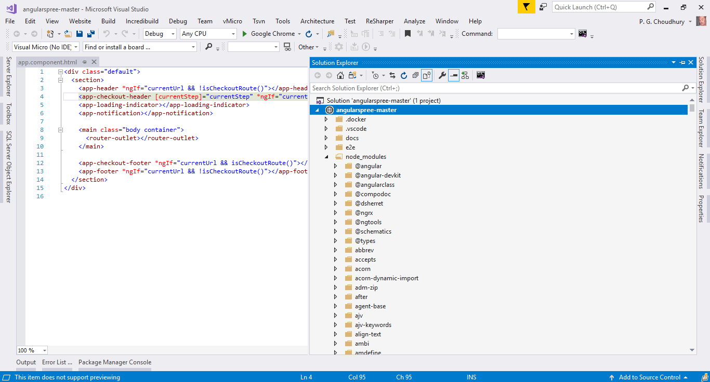
Task: Switch to Package Manager Console tab
Action: click(115, 362)
